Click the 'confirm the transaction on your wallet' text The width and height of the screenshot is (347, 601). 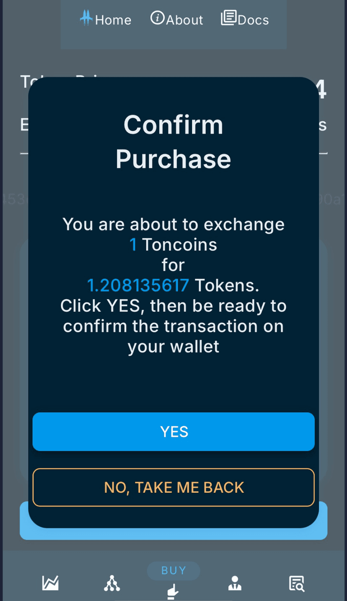(173, 337)
